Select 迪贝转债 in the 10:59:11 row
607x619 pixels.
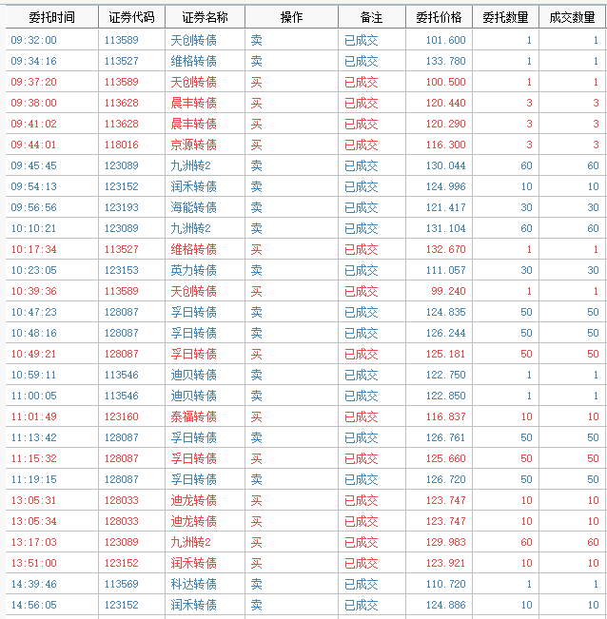coord(193,375)
